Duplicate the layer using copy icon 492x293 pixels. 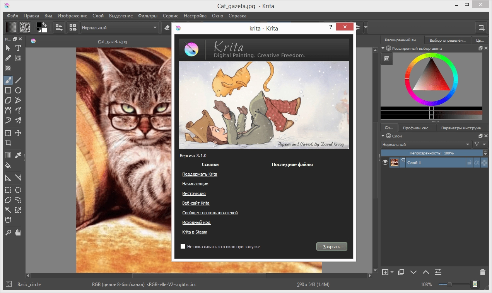(401, 272)
